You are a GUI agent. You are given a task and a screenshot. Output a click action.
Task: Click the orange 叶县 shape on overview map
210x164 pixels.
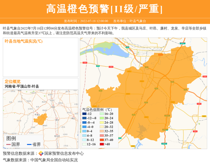coord(40,120)
